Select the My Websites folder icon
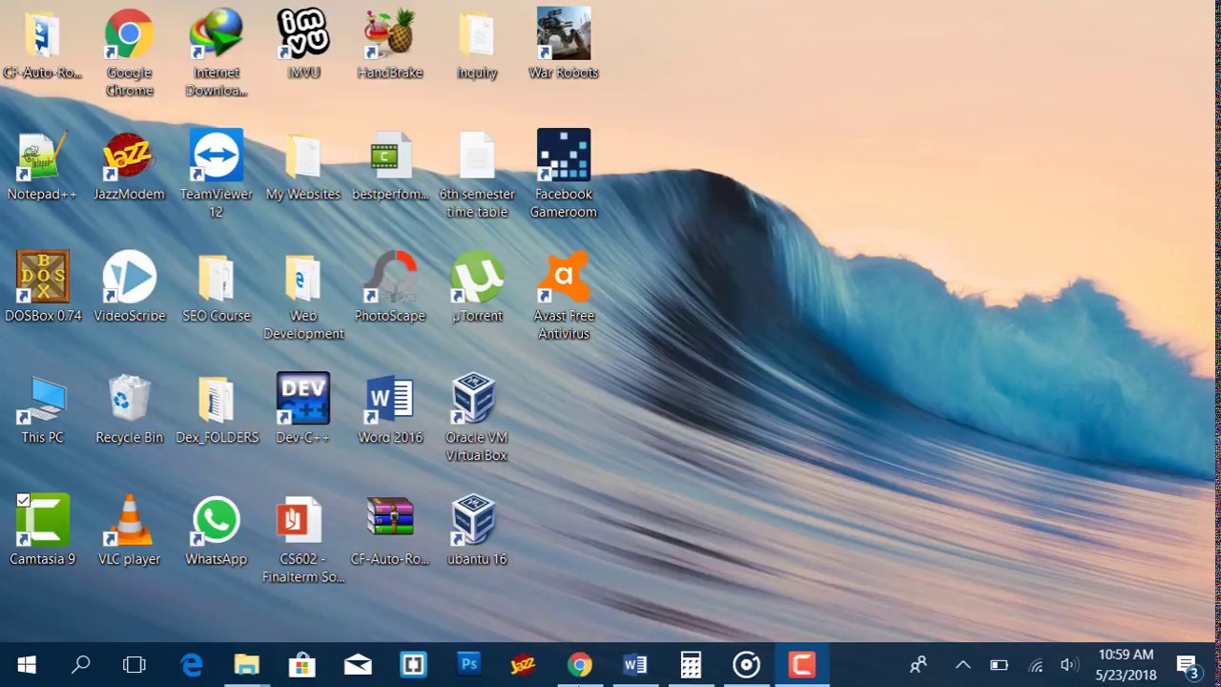 tap(303, 166)
